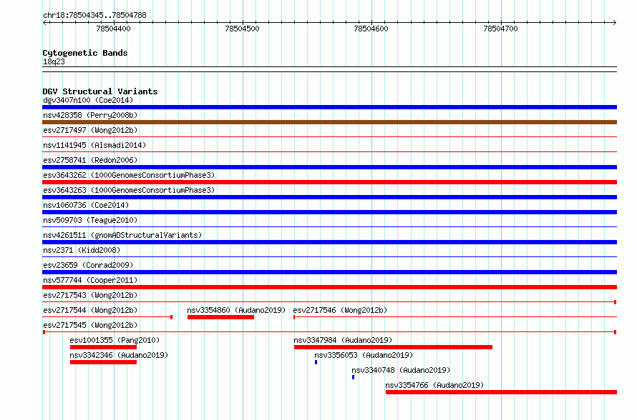Image resolution: width=637 pixels, height=420 pixels.
Task: Open nsv3354860 (Audano2019) variant label
Action: coord(236,310)
